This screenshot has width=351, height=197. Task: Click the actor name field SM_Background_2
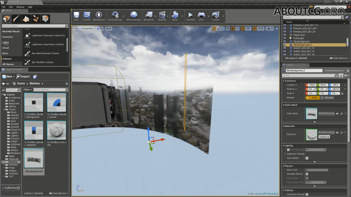304,70
